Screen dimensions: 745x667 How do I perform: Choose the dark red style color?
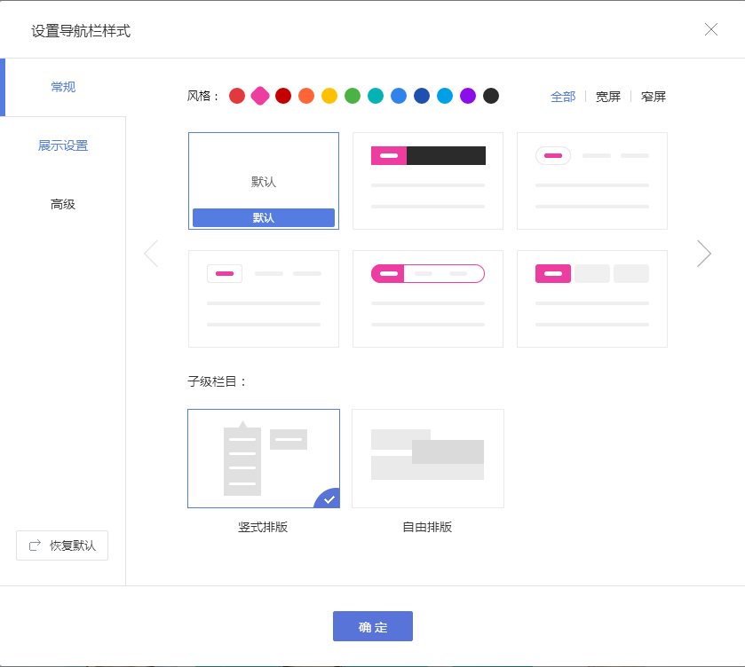pyautogui.click(x=283, y=96)
